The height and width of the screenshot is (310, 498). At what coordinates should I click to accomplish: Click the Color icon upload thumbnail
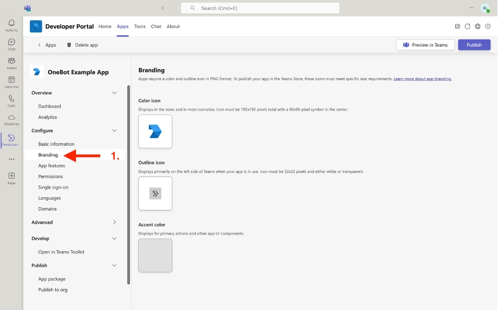(x=155, y=131)
